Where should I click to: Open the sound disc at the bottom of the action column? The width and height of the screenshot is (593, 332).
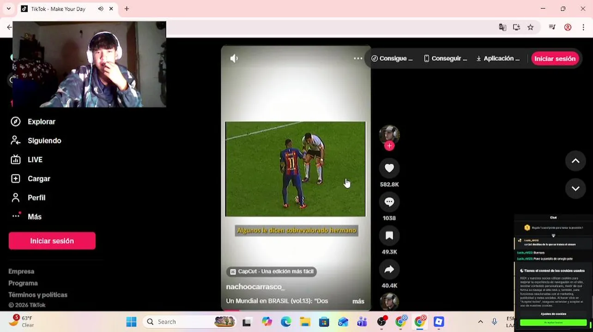coord(389,302)
